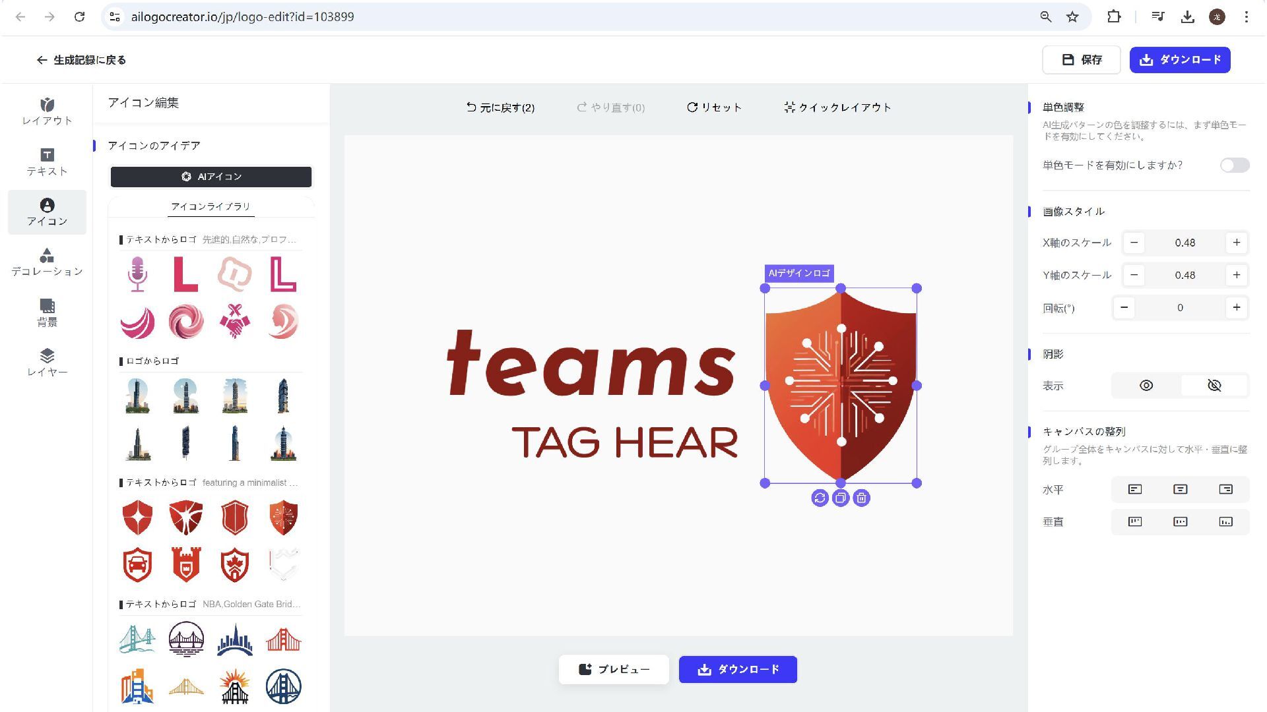Choose the maple leaf shield icon
1267x712 pixels.
(234, 565)
